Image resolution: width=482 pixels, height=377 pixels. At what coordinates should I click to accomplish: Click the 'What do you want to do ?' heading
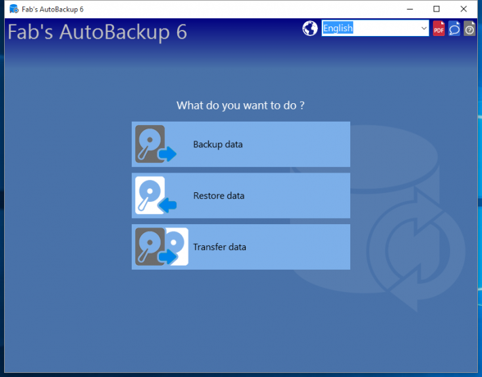(x=240, y=105)
